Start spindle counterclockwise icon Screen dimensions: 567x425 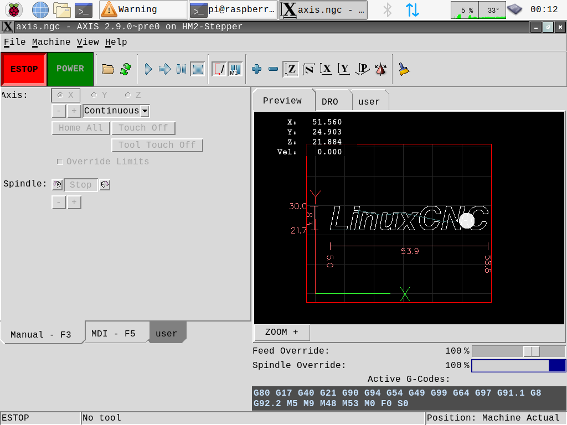point(57,185)
